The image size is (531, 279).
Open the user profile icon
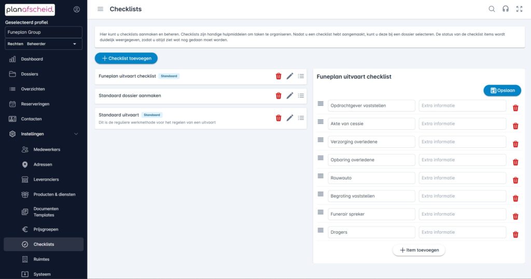(77, 9)
